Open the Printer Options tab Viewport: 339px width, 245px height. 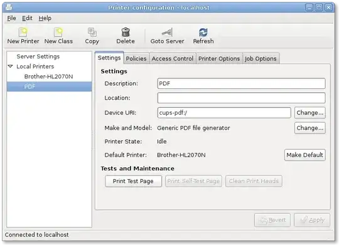[x=219, y=58]
